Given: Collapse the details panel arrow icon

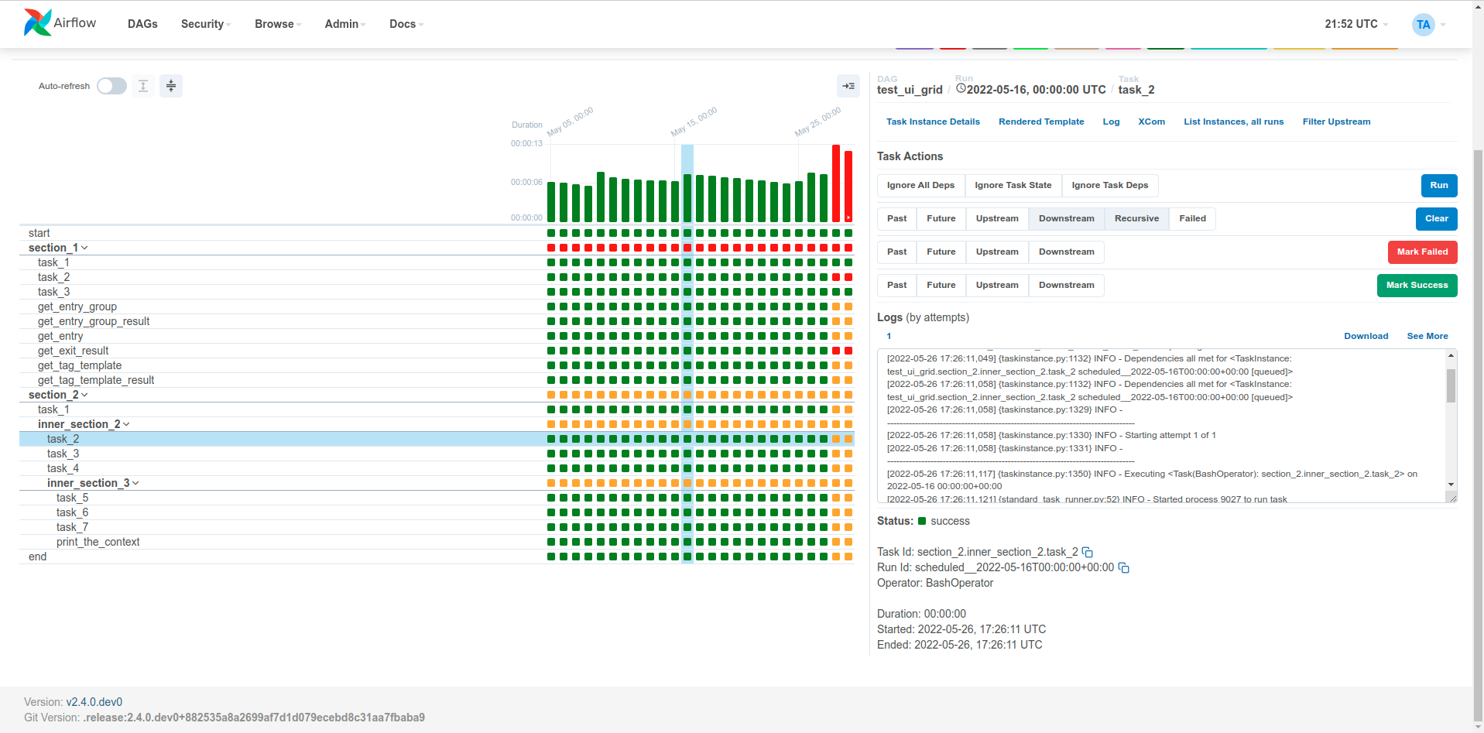Looking at the screenshot, I should point(848,86).
